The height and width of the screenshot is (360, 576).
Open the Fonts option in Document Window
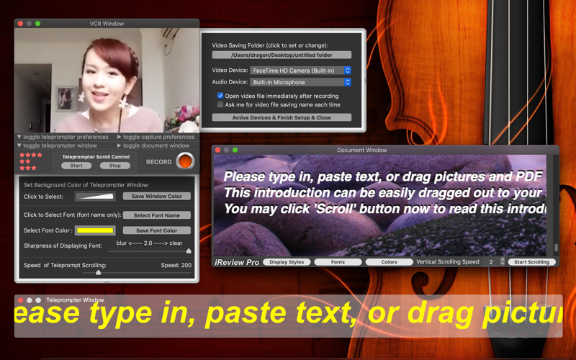tap(338, 262)
